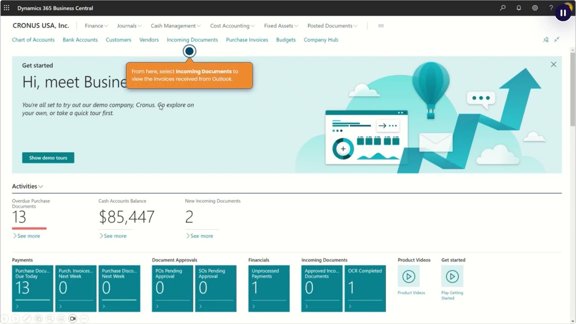Pause the recording with the round pause button
This screenshot has width=576, height=324.
[563, 13]
